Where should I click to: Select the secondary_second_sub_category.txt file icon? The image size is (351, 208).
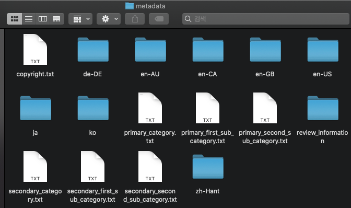(x=150, y=166)
